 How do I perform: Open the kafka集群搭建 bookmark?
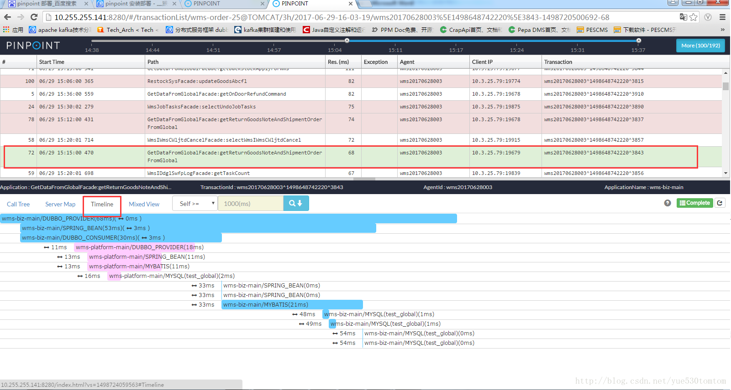tap(265, 30)
